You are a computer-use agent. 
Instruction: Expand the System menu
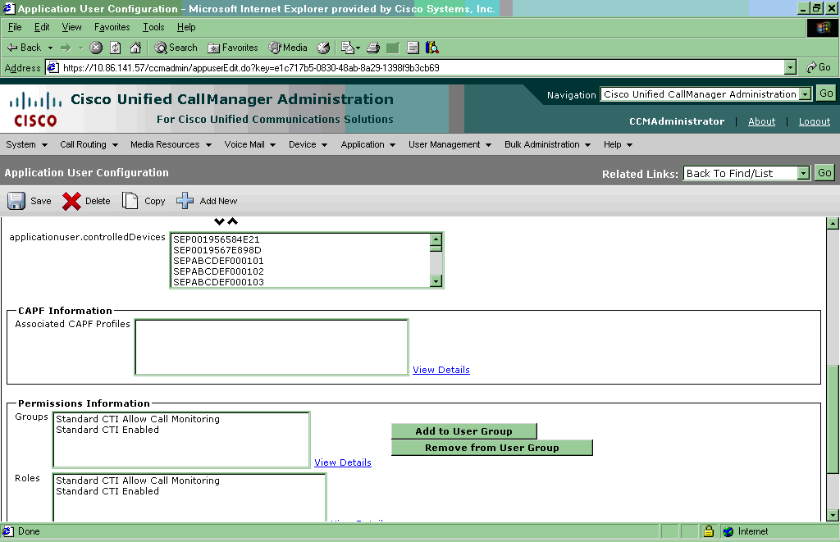pyautogui.click(x=27, y=144)
